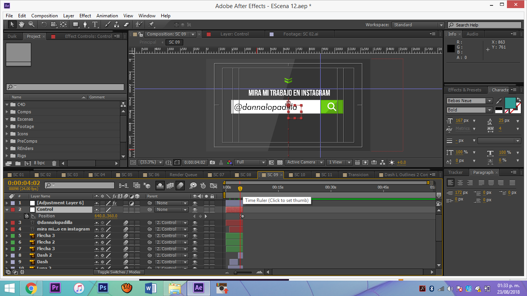
Task: Toggle visibility of @dannalopadilla layer
Action: 195,223
